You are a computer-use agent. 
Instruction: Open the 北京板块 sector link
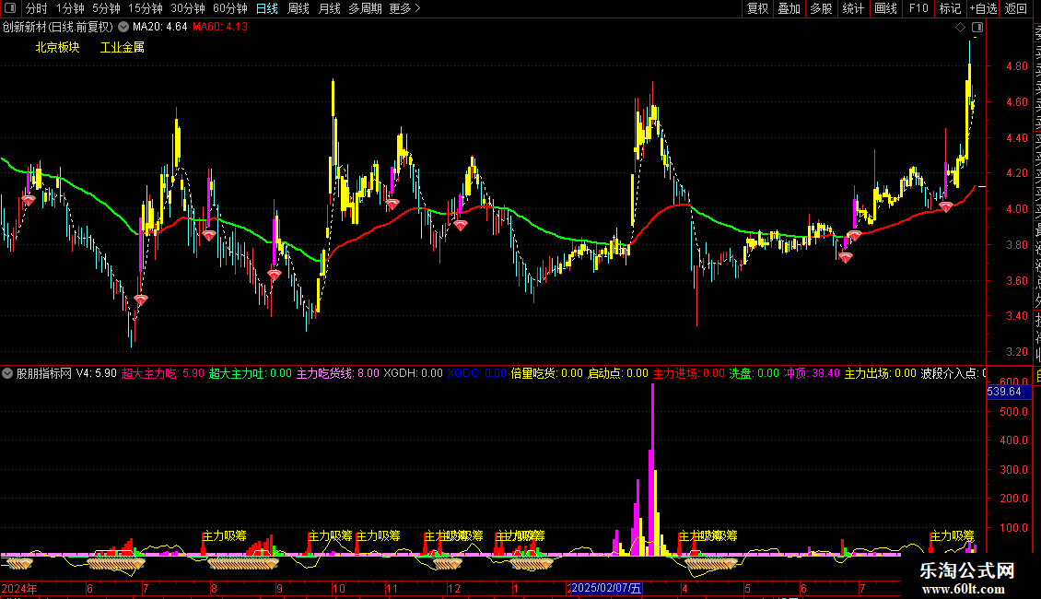click(x=57, y=47)
